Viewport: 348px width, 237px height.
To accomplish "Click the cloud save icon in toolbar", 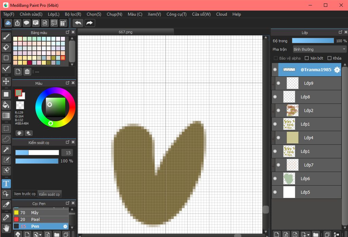I will (8, 23).
